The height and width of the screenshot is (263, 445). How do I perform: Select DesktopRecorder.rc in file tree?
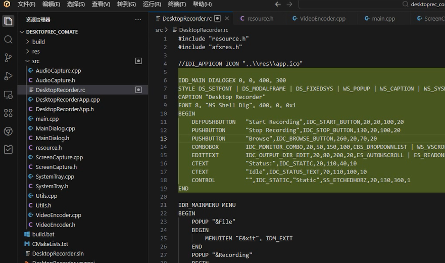tap(82, 90)
